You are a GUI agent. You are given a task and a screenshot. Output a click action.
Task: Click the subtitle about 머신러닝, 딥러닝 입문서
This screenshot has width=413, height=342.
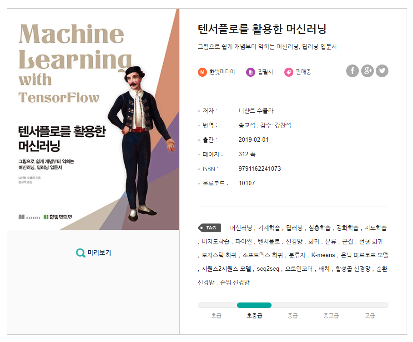pyautogui.click(x=267, y=47)
